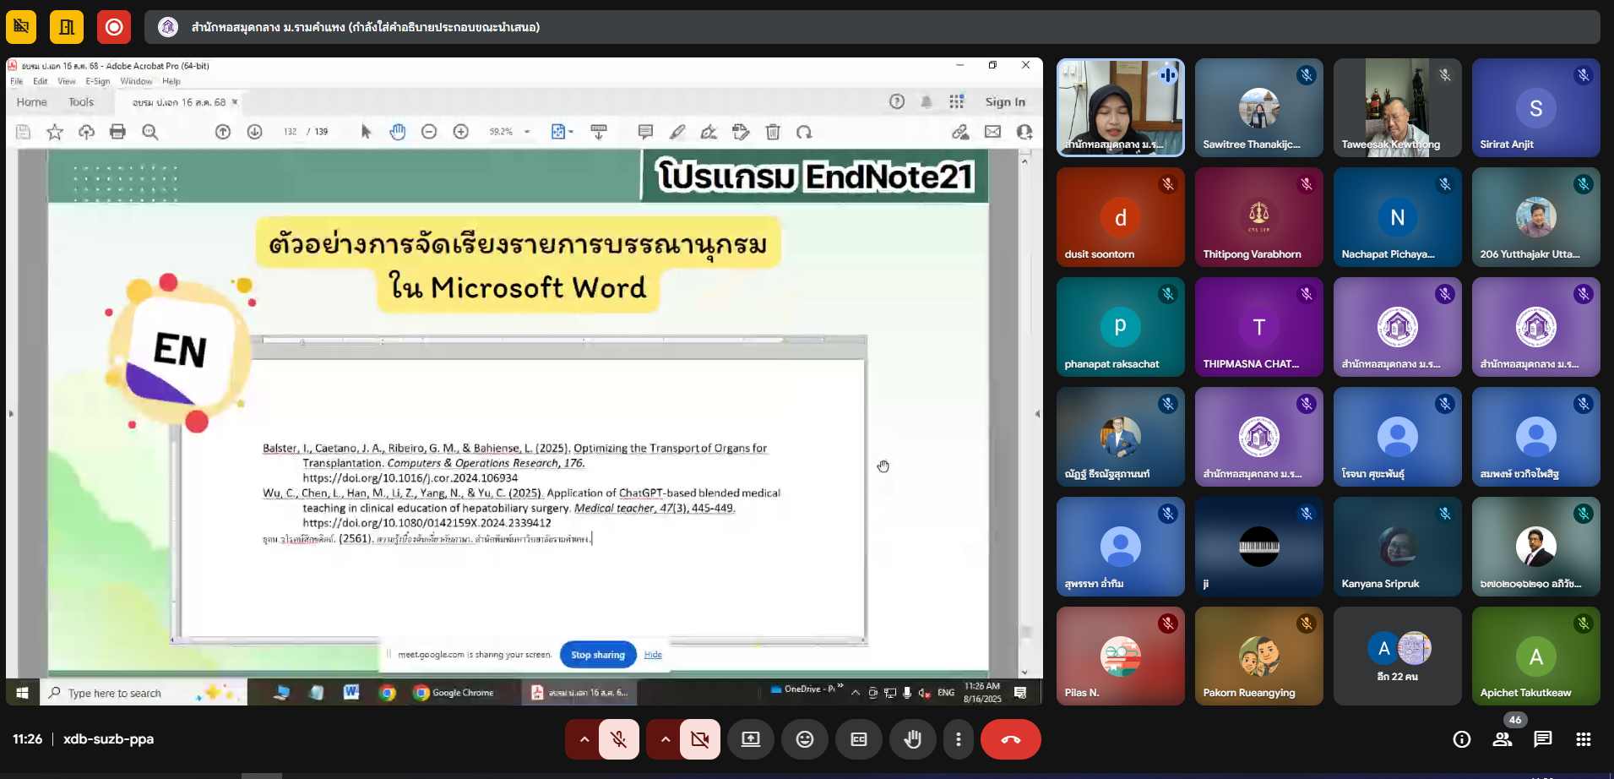Select the Highlight pen tool
Screen dimensions: 1614x779
(x=677, y=132)
